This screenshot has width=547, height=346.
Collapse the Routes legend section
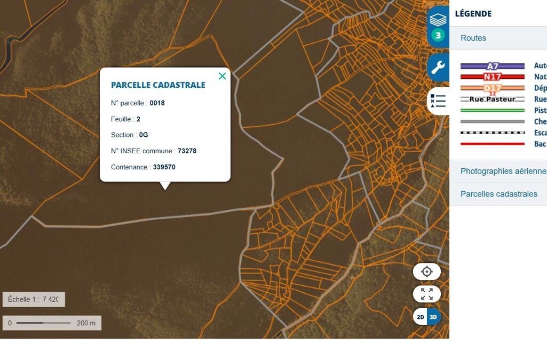473,38
